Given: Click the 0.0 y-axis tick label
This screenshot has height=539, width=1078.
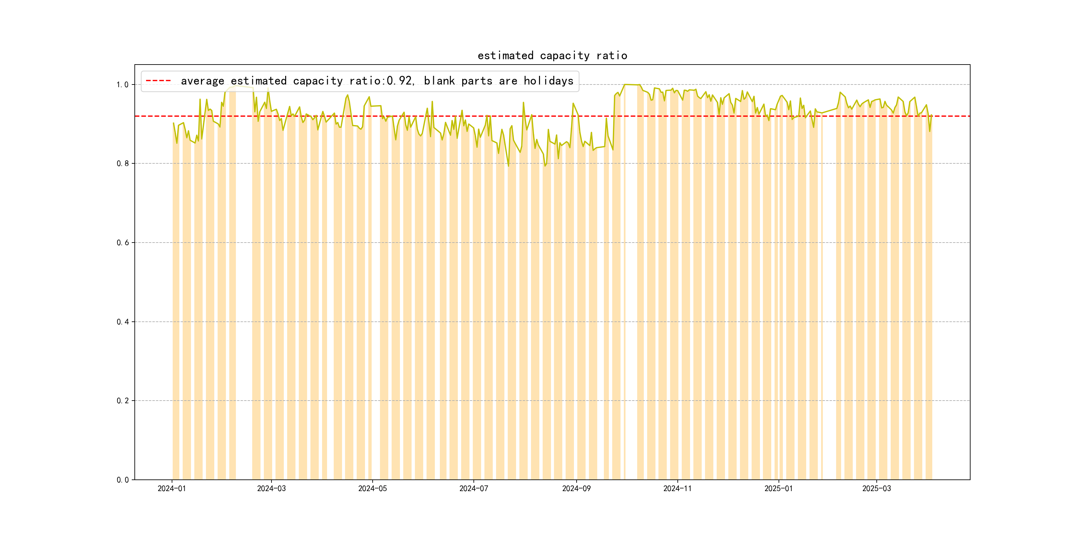Looking at the screenshot, I should click(x=122, y=479).
